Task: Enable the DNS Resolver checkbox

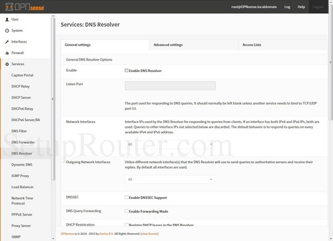Action: pos(127,71)
